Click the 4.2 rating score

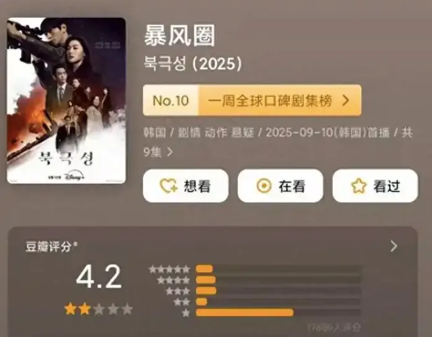(x=99, y=277)
